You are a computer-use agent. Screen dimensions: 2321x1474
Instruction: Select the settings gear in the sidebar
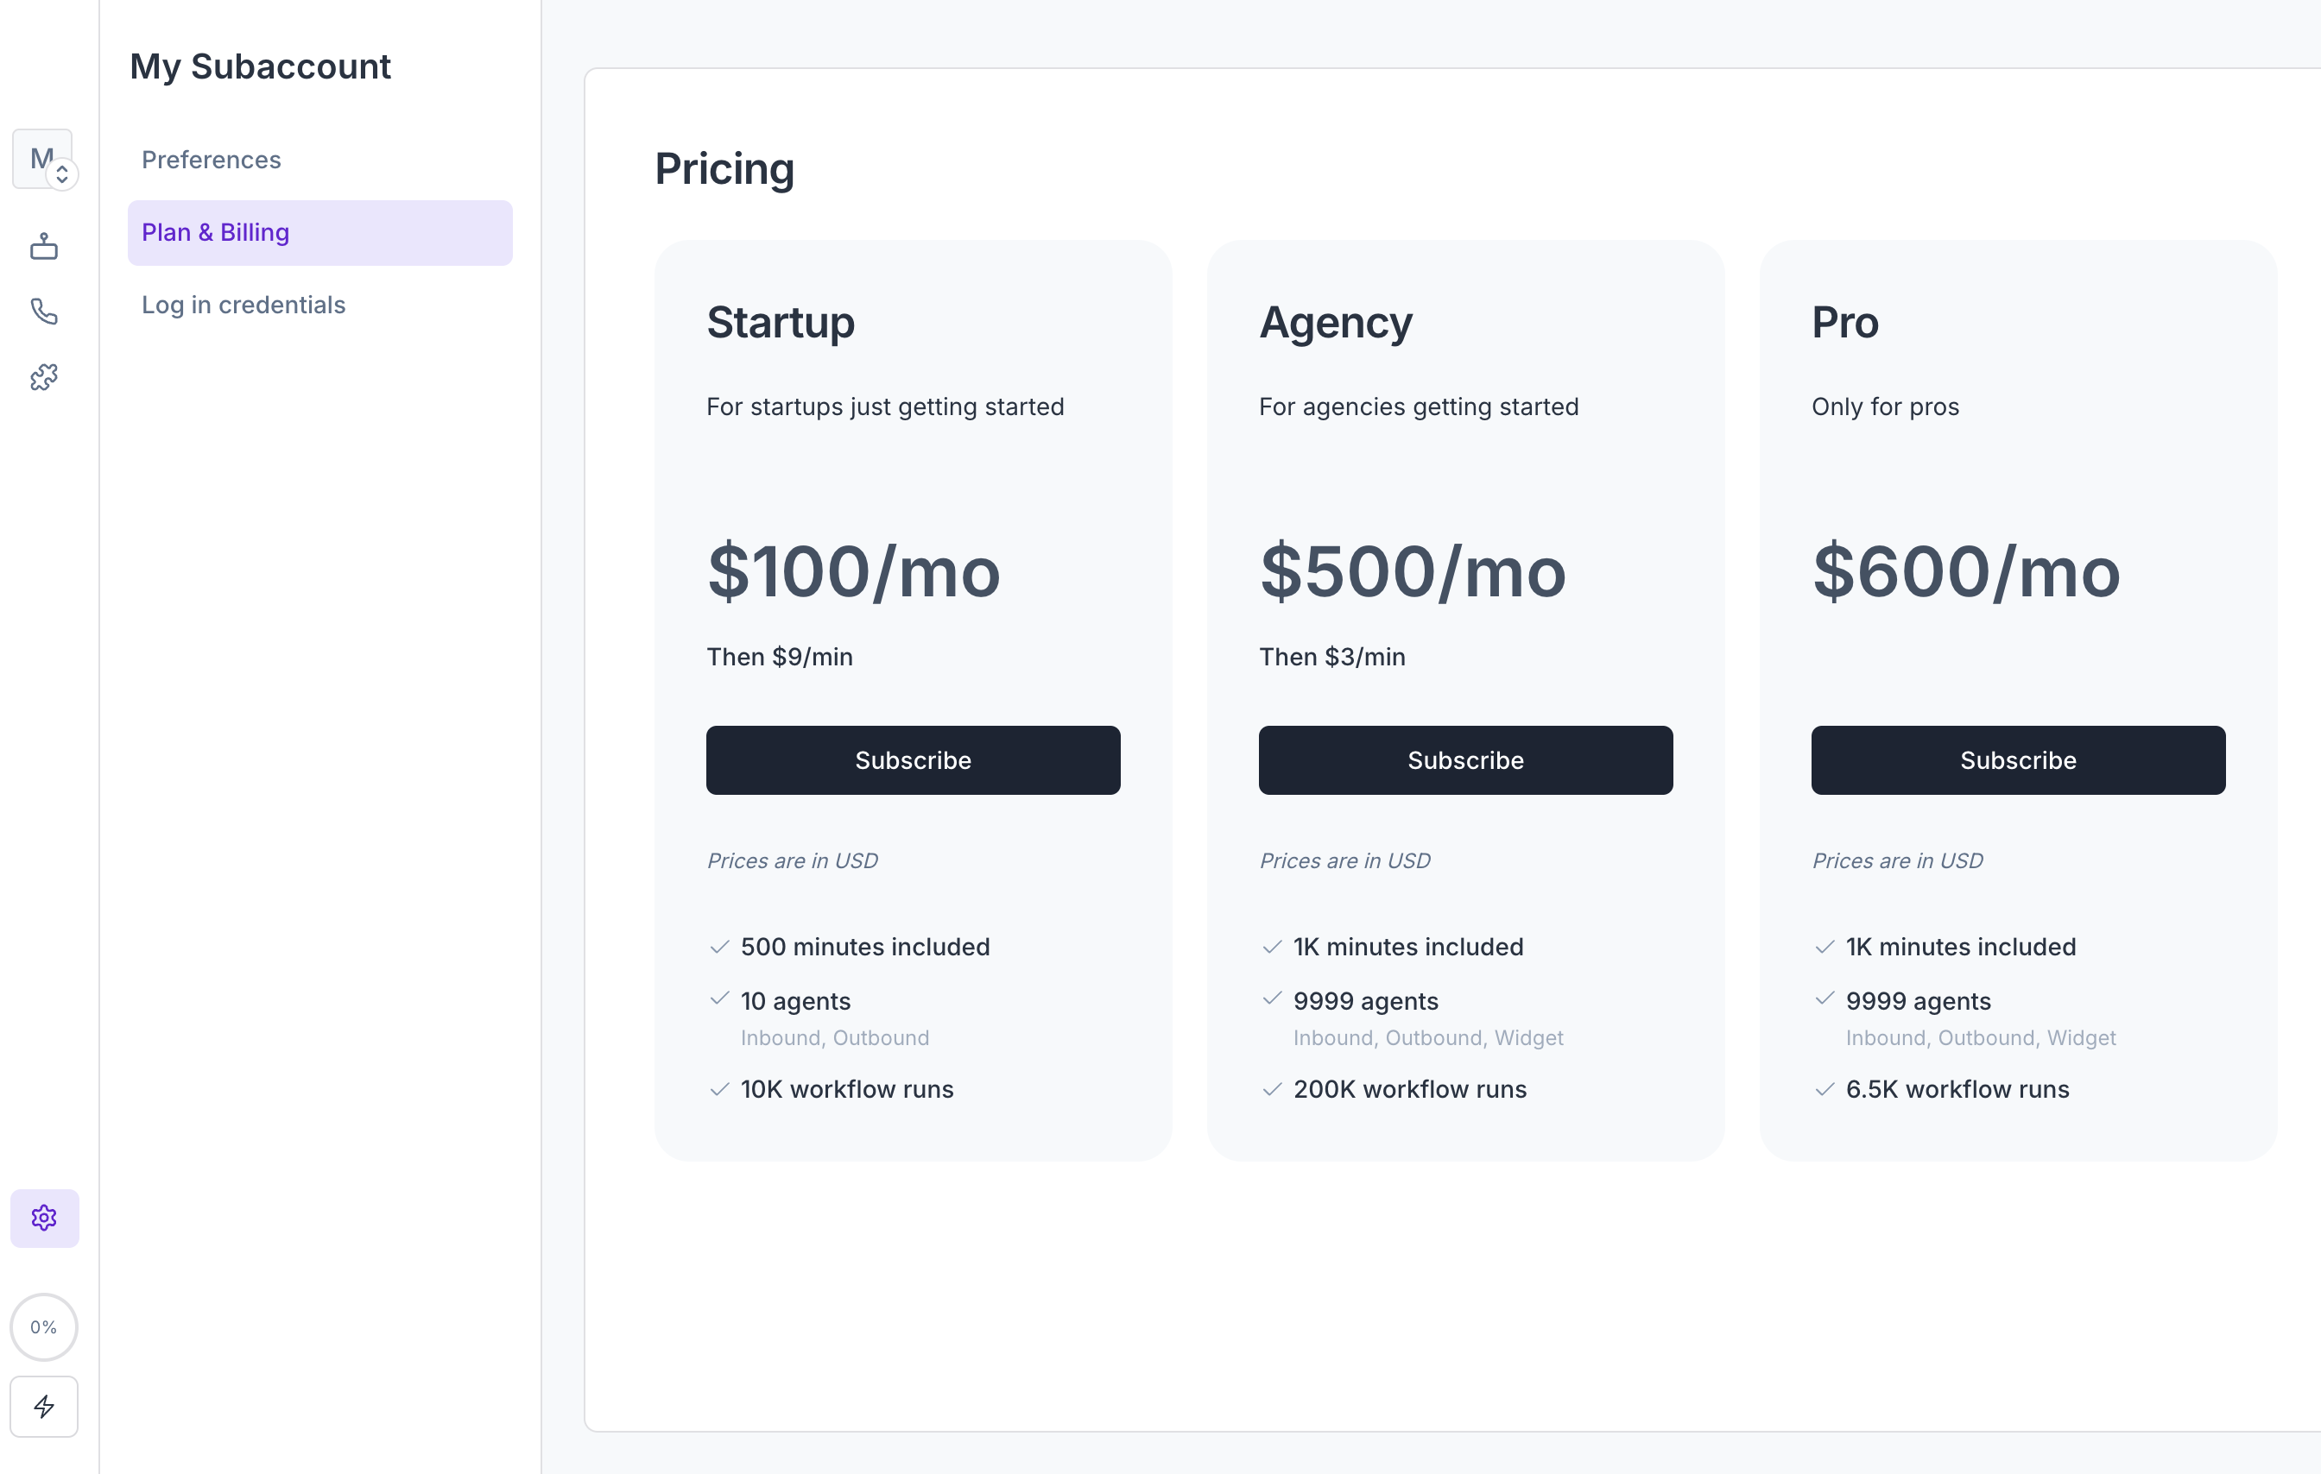click(44, 1218)
